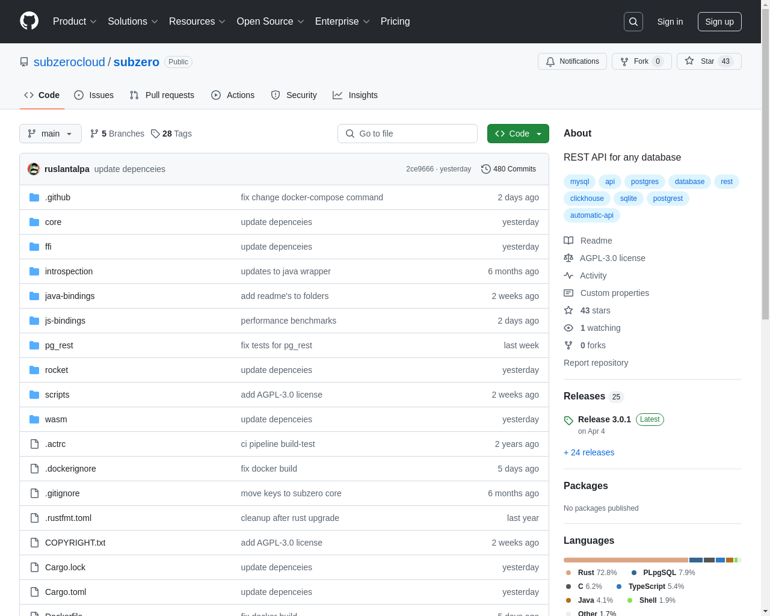Click the Custom properties note icon
Screen dimensions: 770x616
point(568,293)
